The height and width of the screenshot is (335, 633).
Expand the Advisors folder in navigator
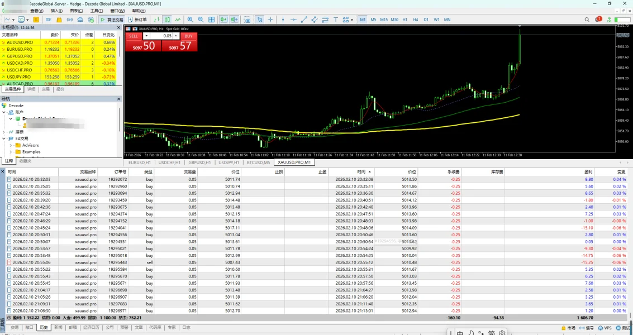(11, 145)
